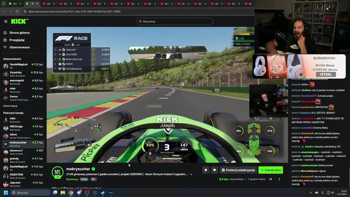Mute the active Kick tab via speaker icon
350x197 pixels.
(33, 4)
